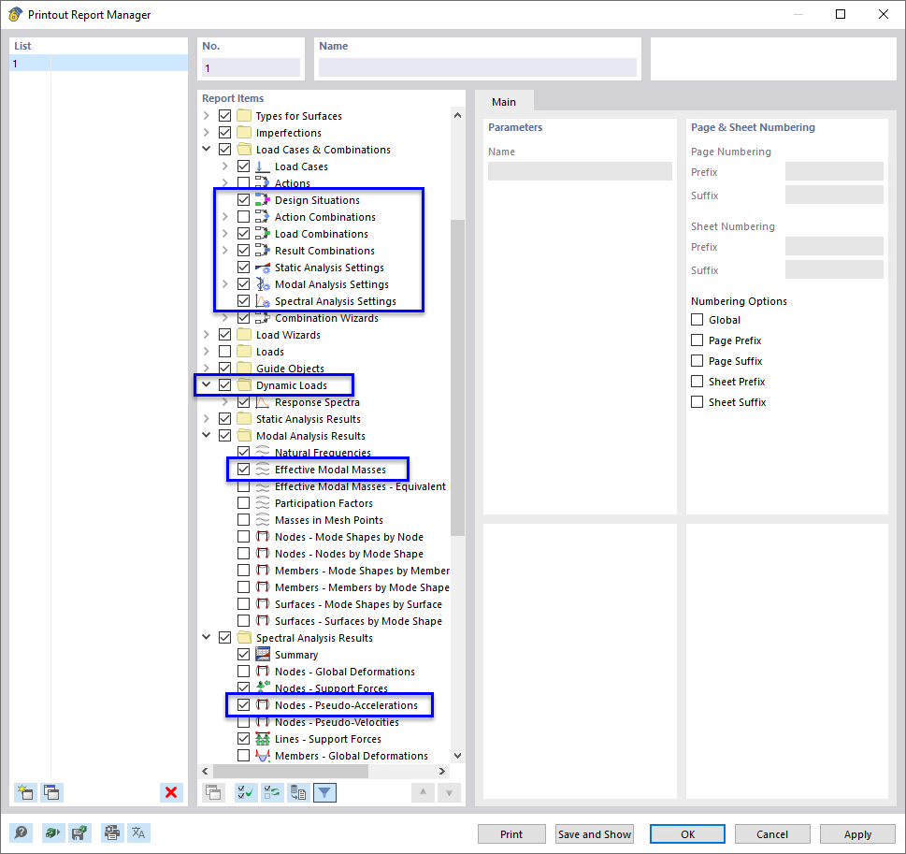Open the language selection icon in bottom toolbar
The image size is (906, 854).
138,832
